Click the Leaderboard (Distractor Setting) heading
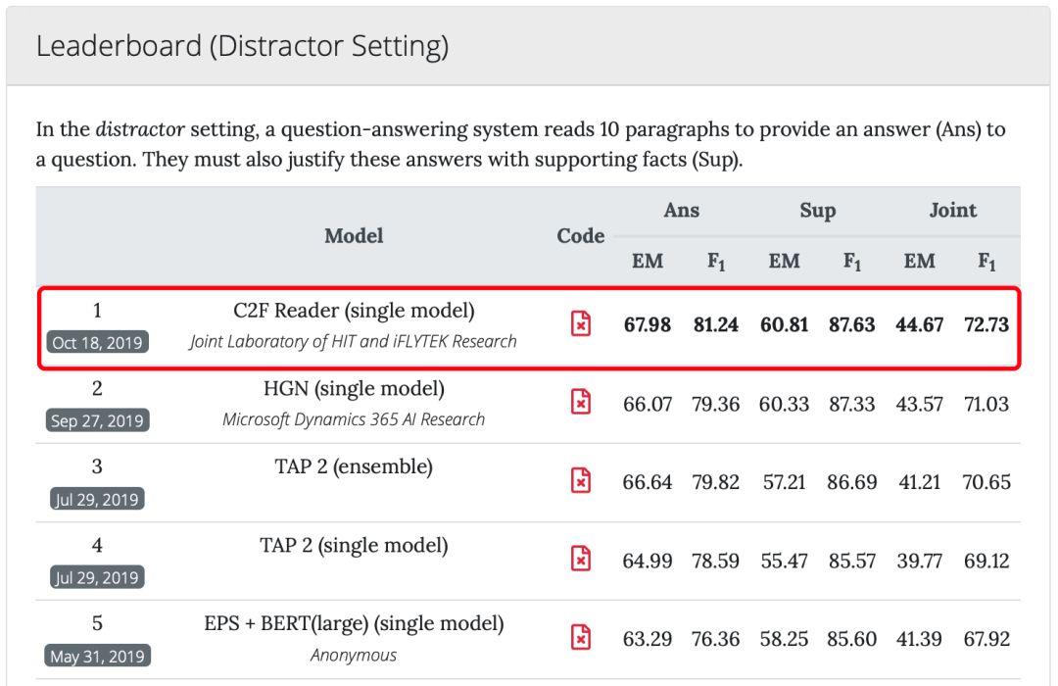Image resolution: width=1058 pixels, height=686 pixels. pos(242,46)
